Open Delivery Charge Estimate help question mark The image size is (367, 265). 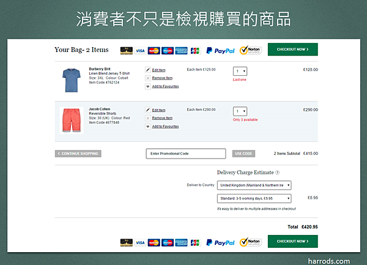coord(277,173)
